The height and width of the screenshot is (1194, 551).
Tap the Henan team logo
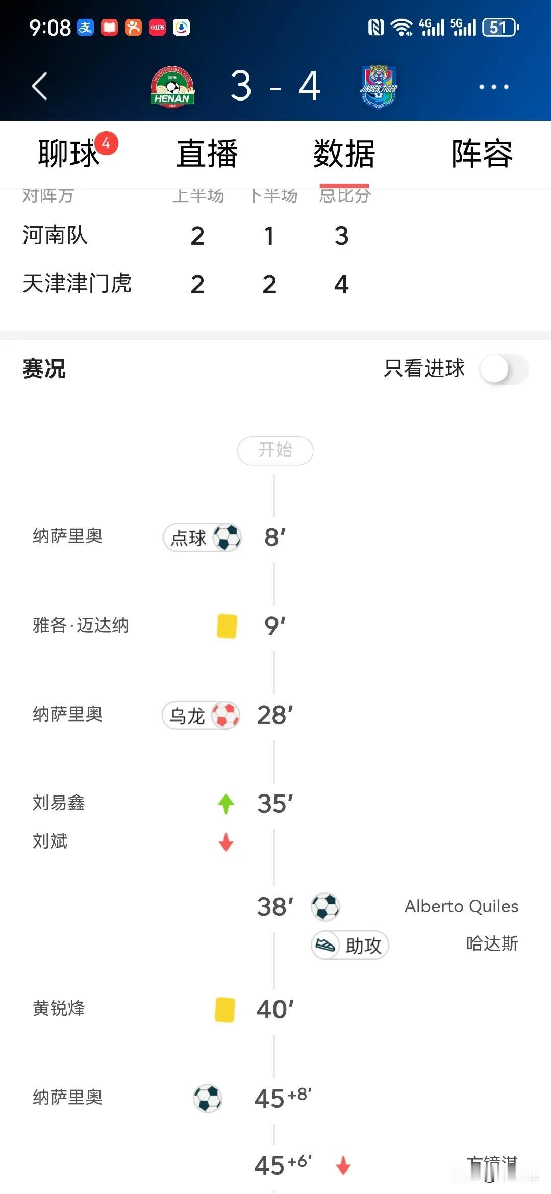coord(172,87)
